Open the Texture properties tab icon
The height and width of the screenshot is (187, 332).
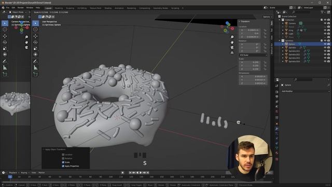pyautogui.click(x=276, y=159)
